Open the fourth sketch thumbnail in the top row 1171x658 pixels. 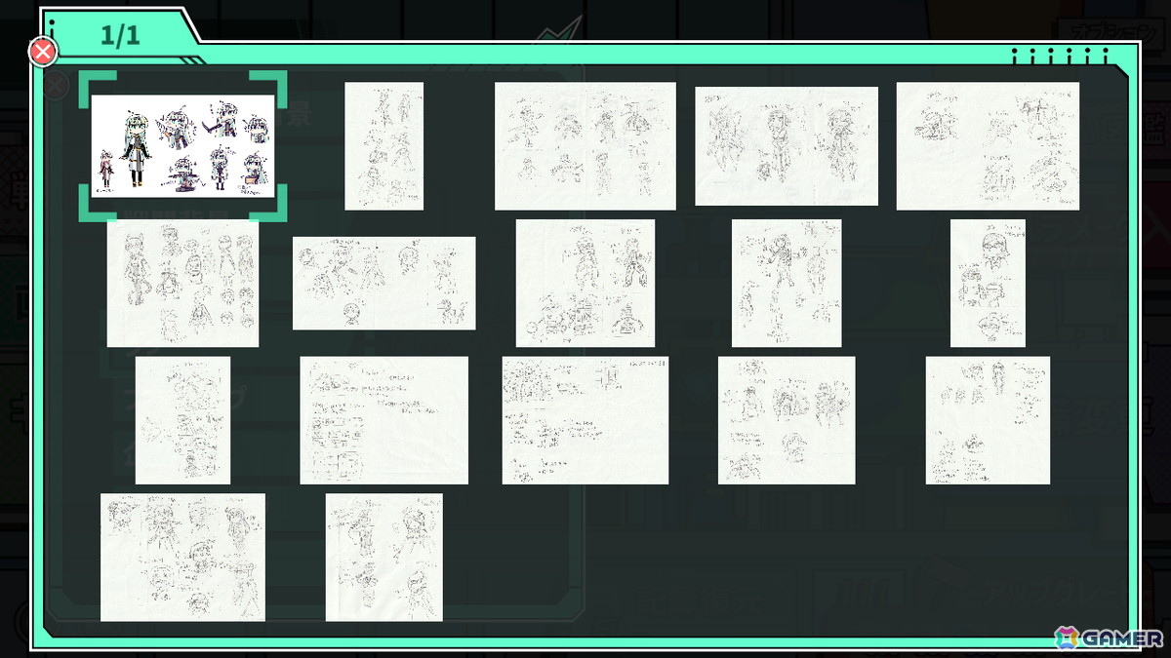coord(787,146)
